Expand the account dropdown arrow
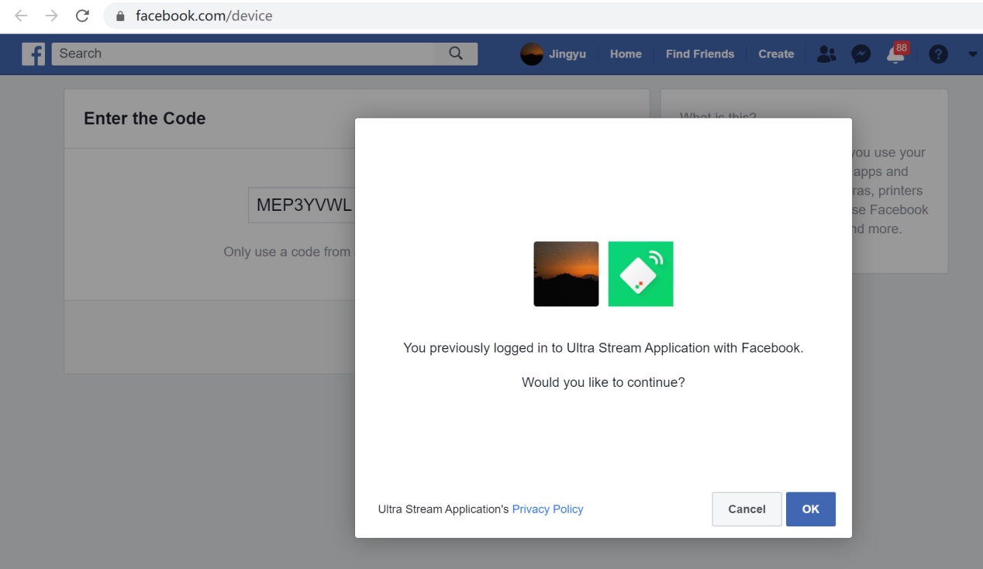This screenshot has width=983, height=569. (973, 54)
